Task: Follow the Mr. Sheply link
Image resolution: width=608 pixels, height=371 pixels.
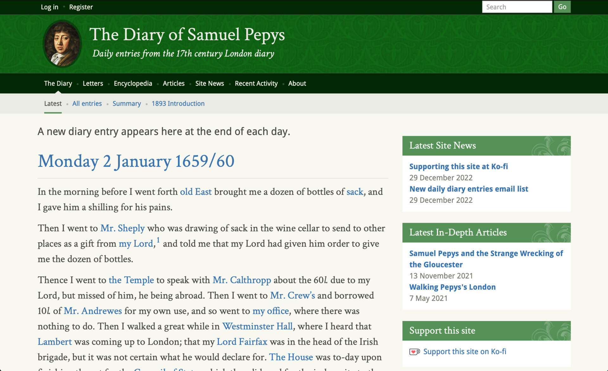Action: (x=123, y=228)
